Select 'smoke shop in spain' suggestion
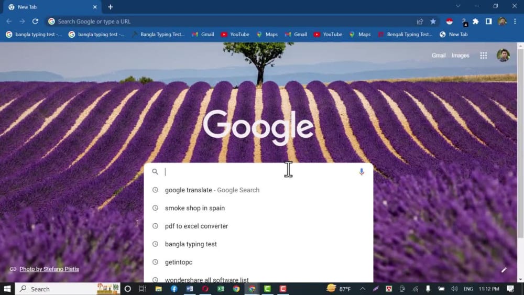Image resolution: width=524 pixels, height=295 pixels. [259, 208]
